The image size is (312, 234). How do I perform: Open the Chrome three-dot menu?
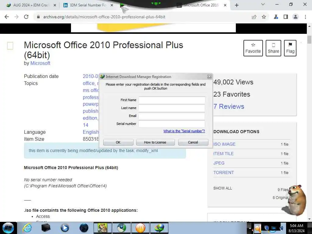[305, 17]
